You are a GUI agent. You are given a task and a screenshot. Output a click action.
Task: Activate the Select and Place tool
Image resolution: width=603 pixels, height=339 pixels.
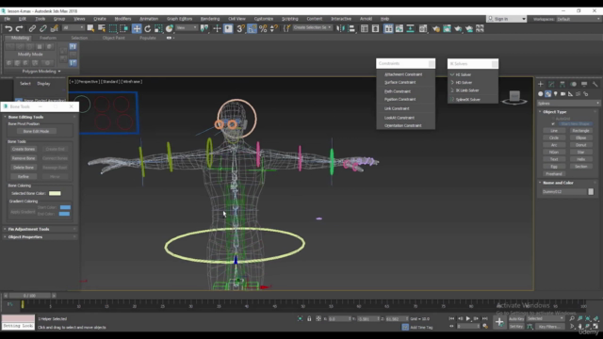pos(170,28)
